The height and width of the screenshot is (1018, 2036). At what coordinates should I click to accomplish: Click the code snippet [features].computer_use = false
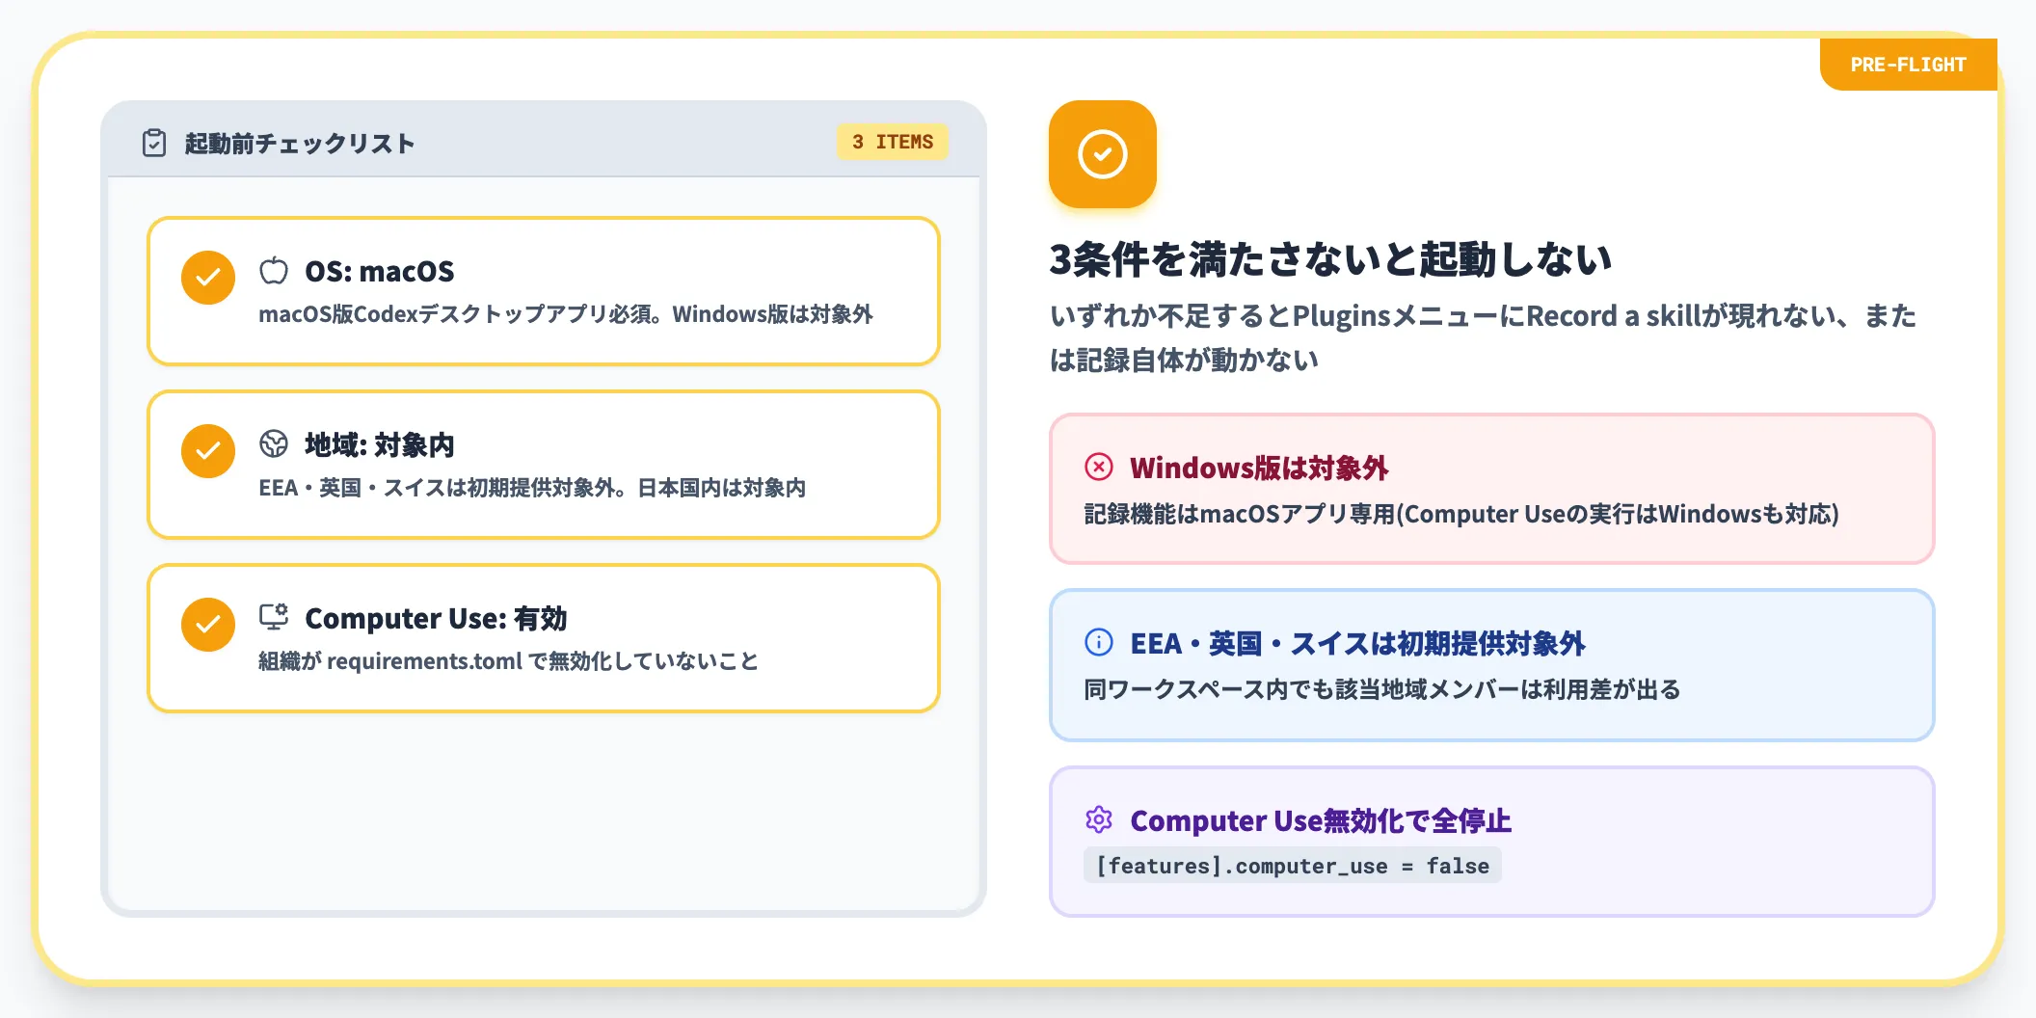(1293, 866)
